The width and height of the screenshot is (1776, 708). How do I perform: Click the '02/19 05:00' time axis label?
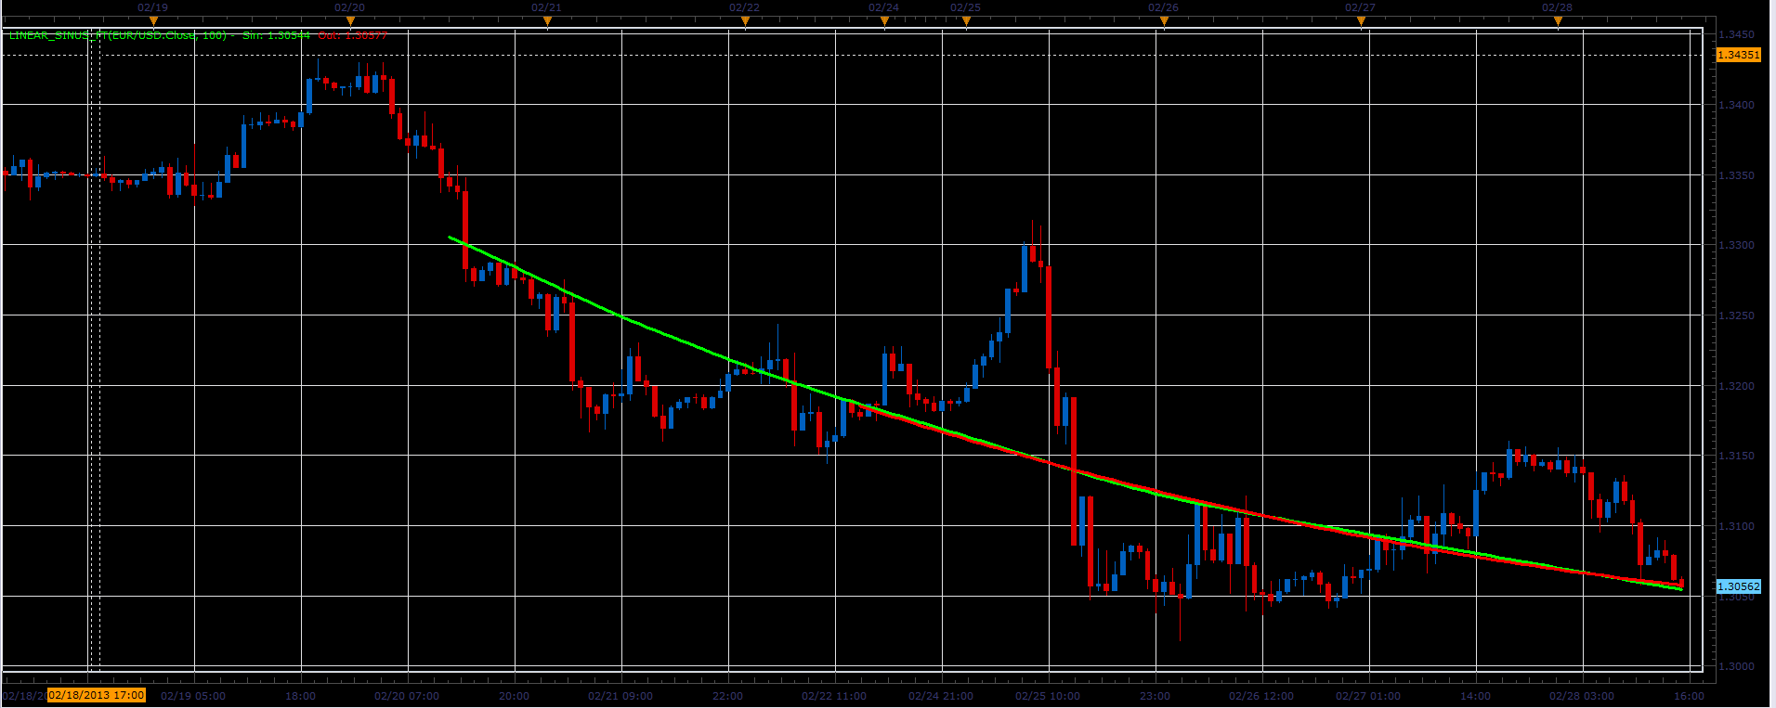(193, 696)
